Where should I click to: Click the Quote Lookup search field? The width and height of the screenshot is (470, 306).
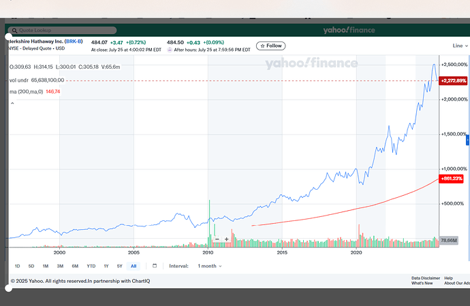pos(62,30)
